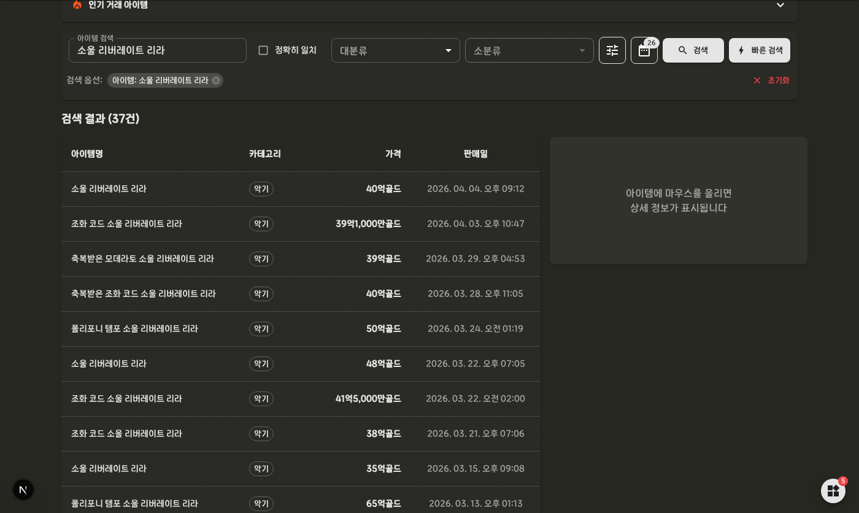This screenshot has height=513, width=859.
Task: Click the 악기 tag on the 48억골드 row
Action: coord(261,364)
